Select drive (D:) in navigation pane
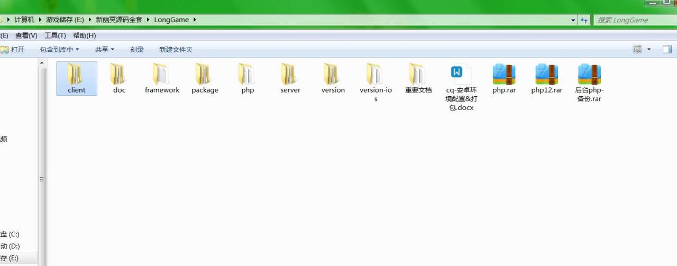Viewport: 677px width, 266px height. 10,246
